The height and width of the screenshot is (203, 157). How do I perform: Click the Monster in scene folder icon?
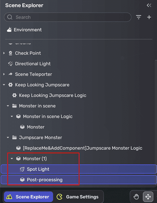[x=15, y=106]
